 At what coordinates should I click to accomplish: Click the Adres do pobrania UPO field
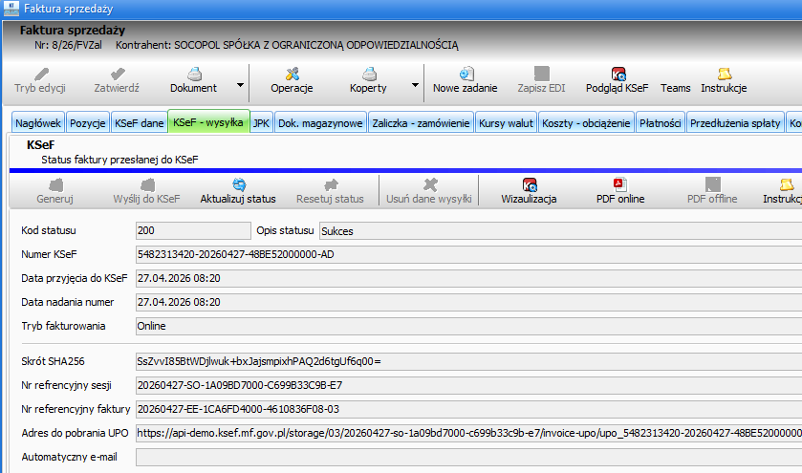click(468, 433)
